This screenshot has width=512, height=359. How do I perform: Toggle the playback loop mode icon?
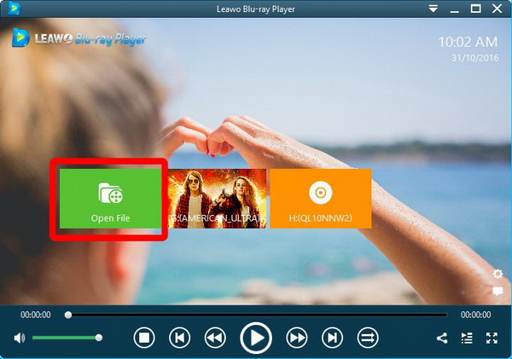pyautogui.click(x=368, y=338)
